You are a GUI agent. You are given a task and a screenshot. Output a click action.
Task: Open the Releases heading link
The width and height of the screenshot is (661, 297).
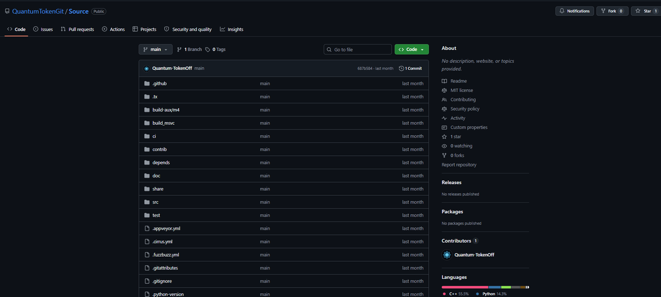click(x=452, y=182)
